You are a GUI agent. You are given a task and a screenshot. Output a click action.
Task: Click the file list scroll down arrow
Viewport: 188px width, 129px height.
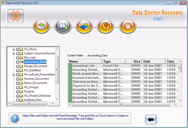coord(180,101)
